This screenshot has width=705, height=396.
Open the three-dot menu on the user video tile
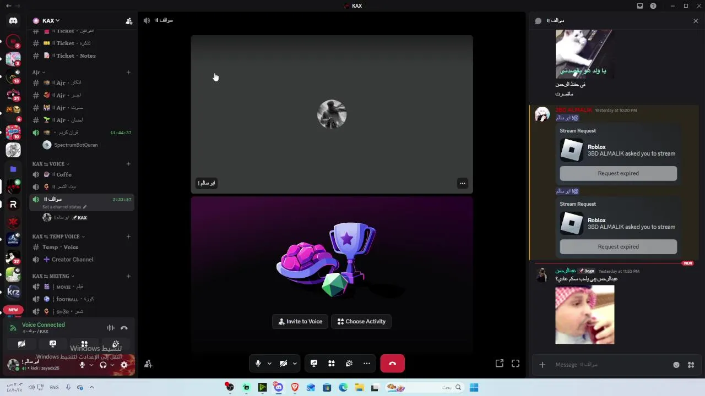pyautogui.click(x=463, y=183)
